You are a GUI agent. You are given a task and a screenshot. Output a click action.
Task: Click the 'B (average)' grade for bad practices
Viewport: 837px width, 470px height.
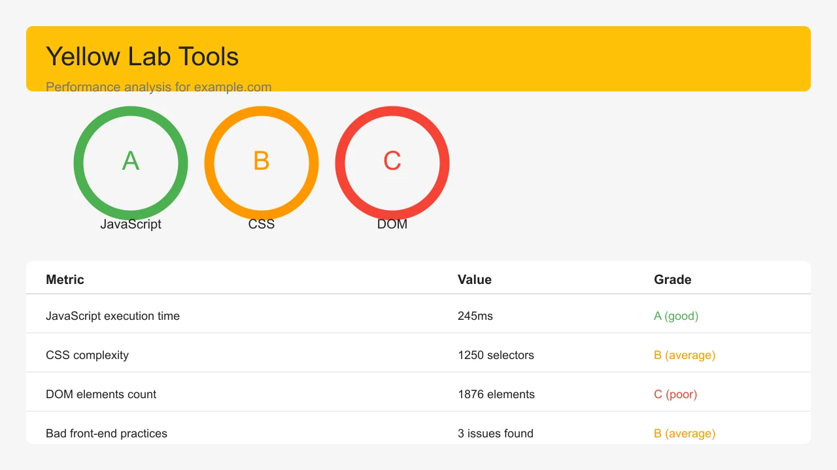click(685, 433)
